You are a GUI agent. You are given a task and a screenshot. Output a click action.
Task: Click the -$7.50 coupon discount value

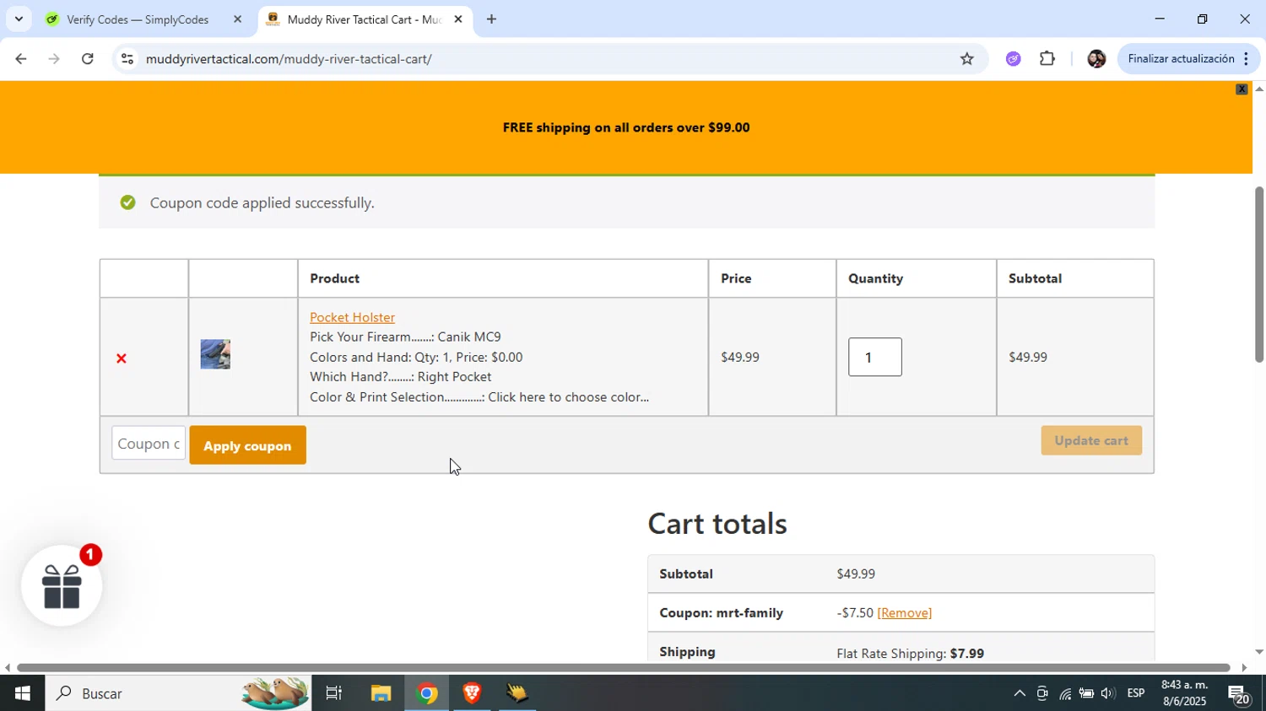coord(854,613)
